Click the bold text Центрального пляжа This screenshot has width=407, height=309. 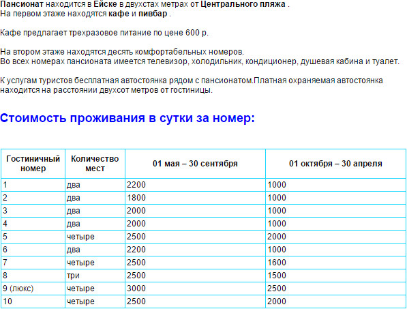click(243, 4)
